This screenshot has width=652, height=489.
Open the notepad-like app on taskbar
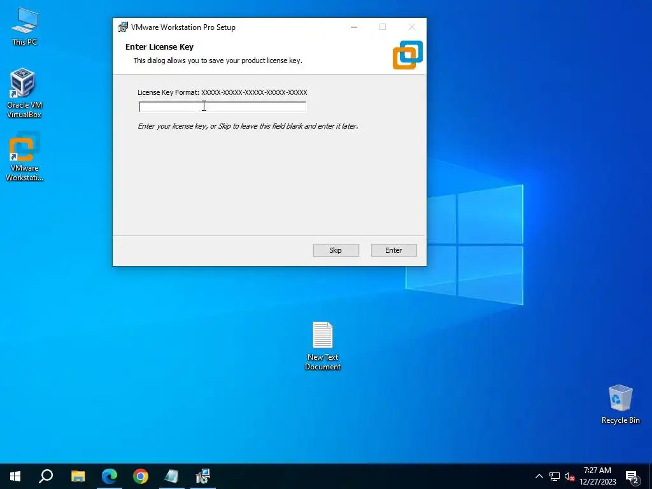pos(172,476)
